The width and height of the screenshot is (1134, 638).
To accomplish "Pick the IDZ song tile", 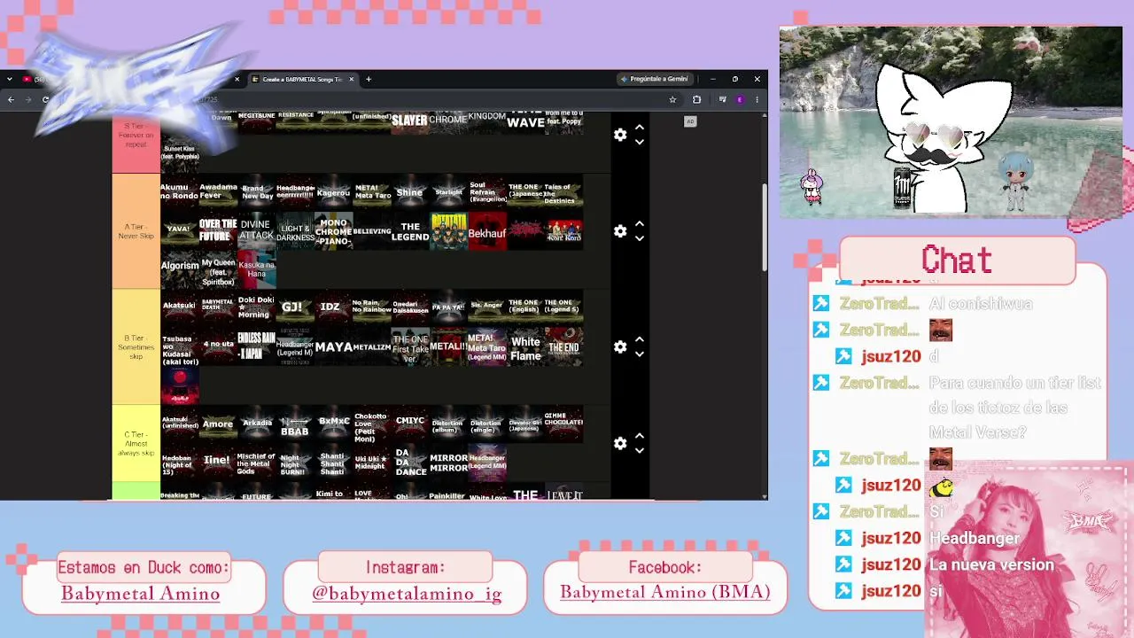I will (333, 307).
